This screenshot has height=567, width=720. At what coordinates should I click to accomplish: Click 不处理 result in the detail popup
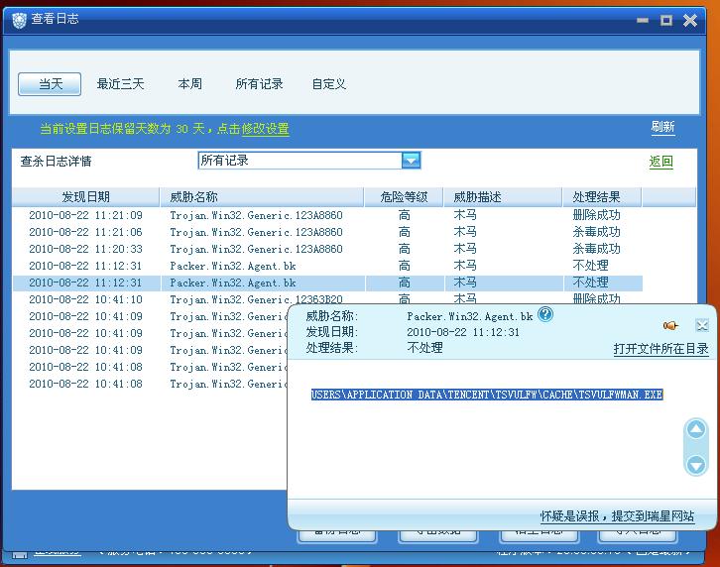[424, 348]
